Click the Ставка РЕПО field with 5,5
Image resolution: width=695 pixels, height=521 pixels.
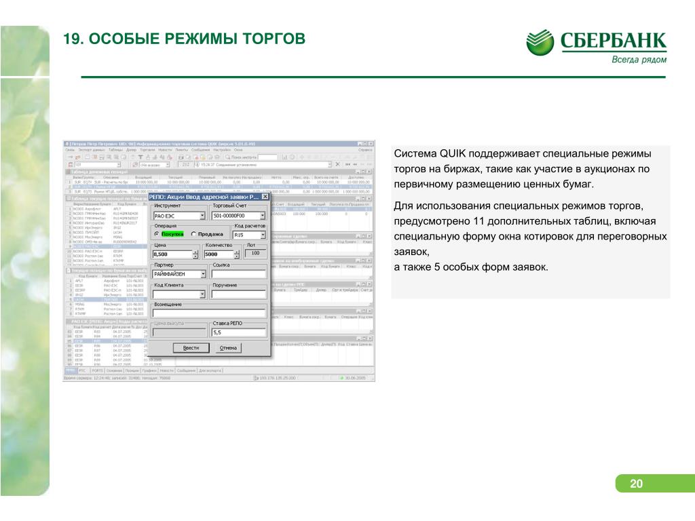point(238,332)
